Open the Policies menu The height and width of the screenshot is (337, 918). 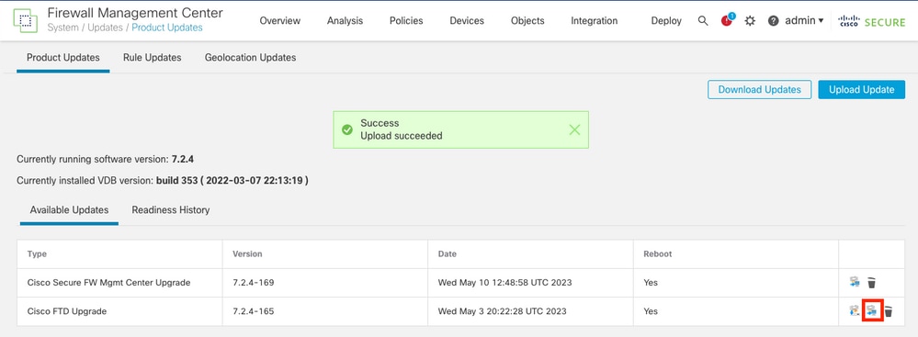(x=406, y=20)
